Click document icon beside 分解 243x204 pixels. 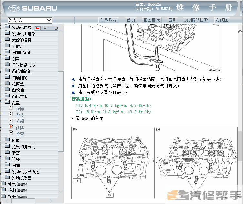pyautogui.click(x=11, y=120)
